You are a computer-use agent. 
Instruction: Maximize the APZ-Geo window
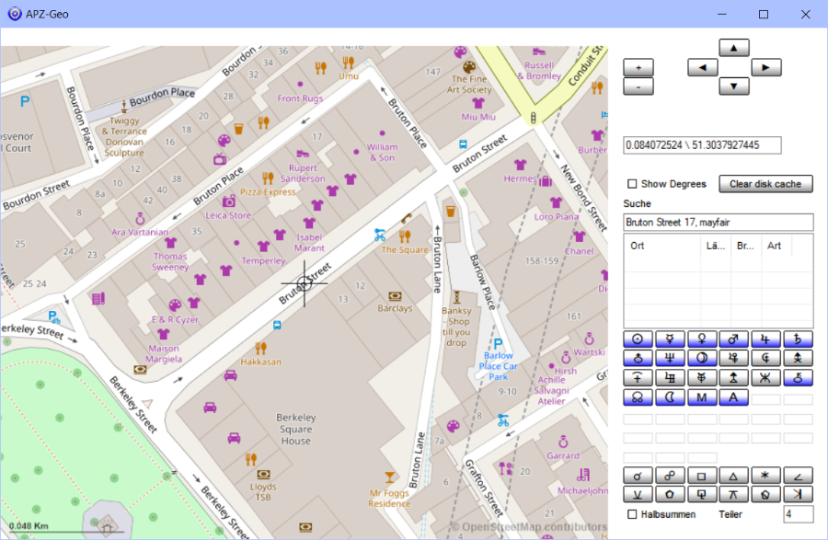pos(764,14)
